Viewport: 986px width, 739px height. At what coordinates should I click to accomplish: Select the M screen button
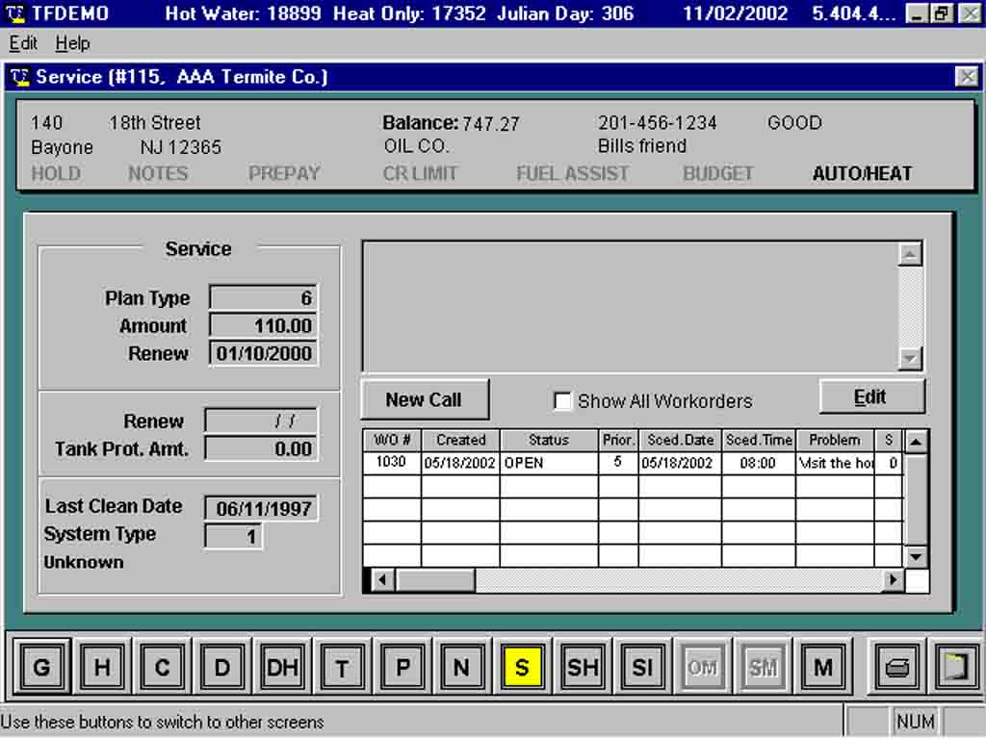pyautogui.click(x=823, y=667)
